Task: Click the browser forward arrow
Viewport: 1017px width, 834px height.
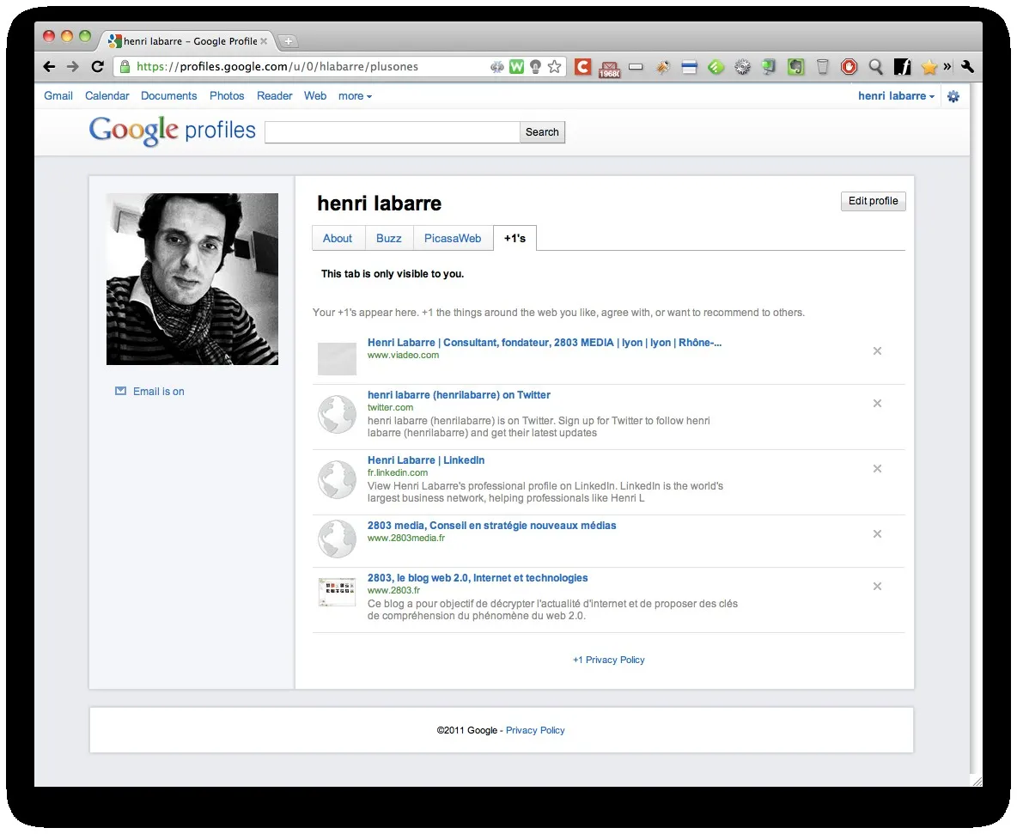Action: pos(73,67)
